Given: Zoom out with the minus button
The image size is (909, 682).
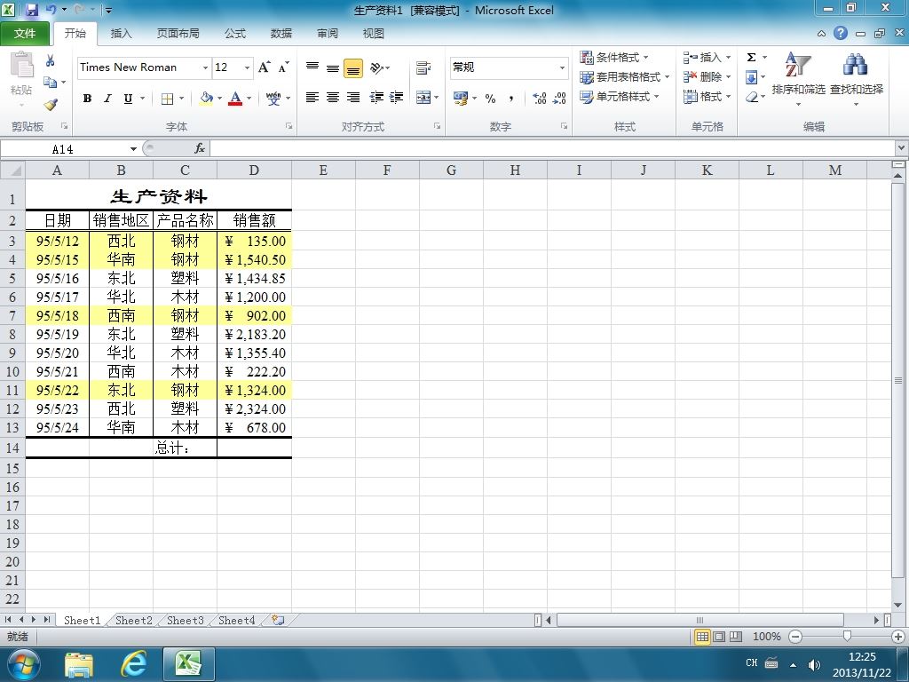Looking at the screenshot, I should (796, 637).
